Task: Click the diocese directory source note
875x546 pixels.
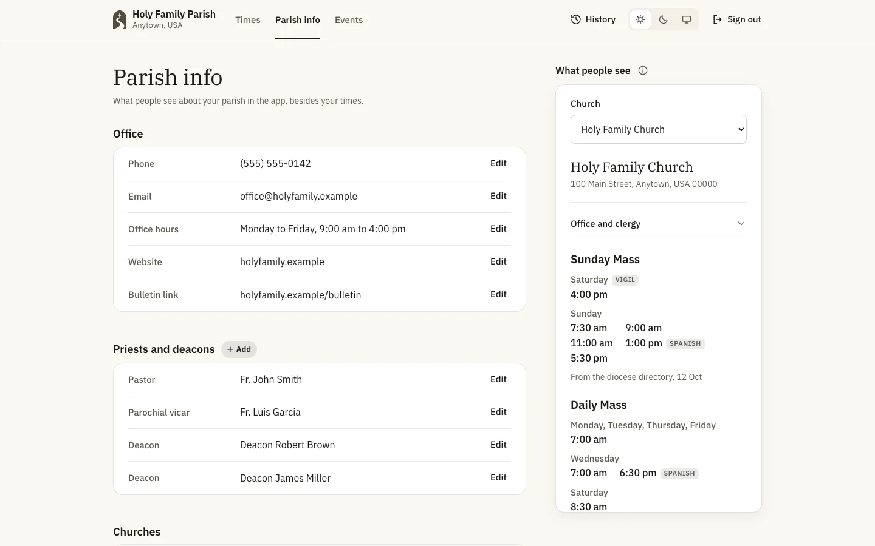Action: click(636, 377)
